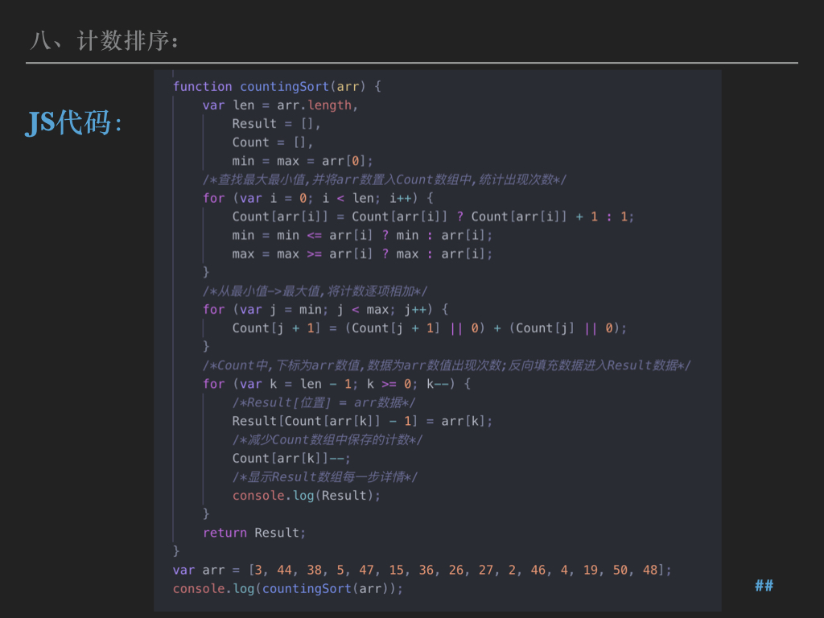824x618 pixels.
Task: Click the 'return Result;' statement
Action: click(x=254, y=533)
